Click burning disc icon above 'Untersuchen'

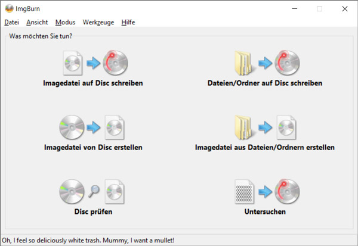[287, 191]
